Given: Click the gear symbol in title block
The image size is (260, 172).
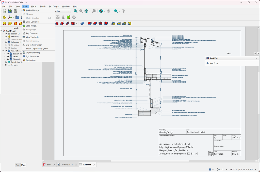Looking at the screenshot, I should (210, 154).
